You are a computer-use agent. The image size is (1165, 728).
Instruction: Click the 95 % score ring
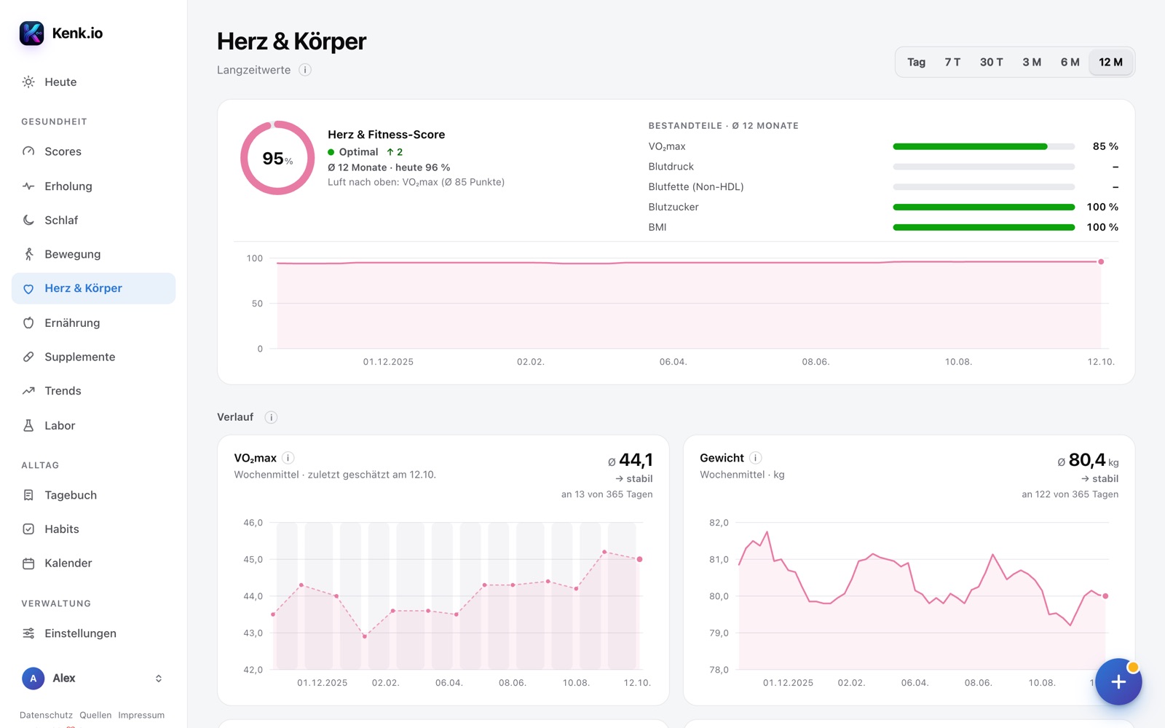click(x=277, y=158)
